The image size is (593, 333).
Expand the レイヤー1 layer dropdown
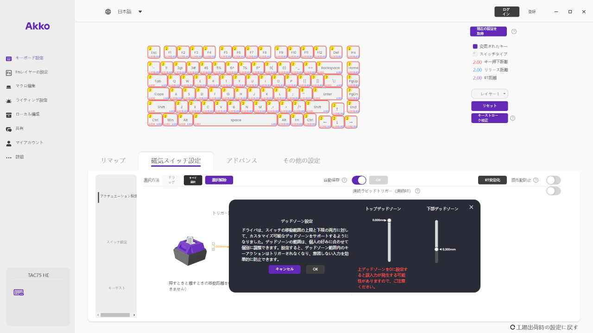point(490,94)
